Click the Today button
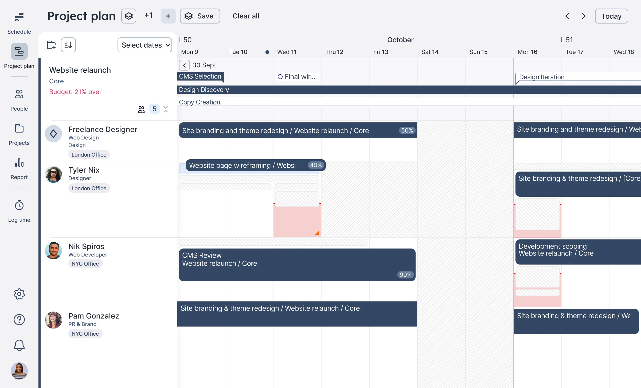This screenshot has height=388, width=641. [x=611, y=16]
